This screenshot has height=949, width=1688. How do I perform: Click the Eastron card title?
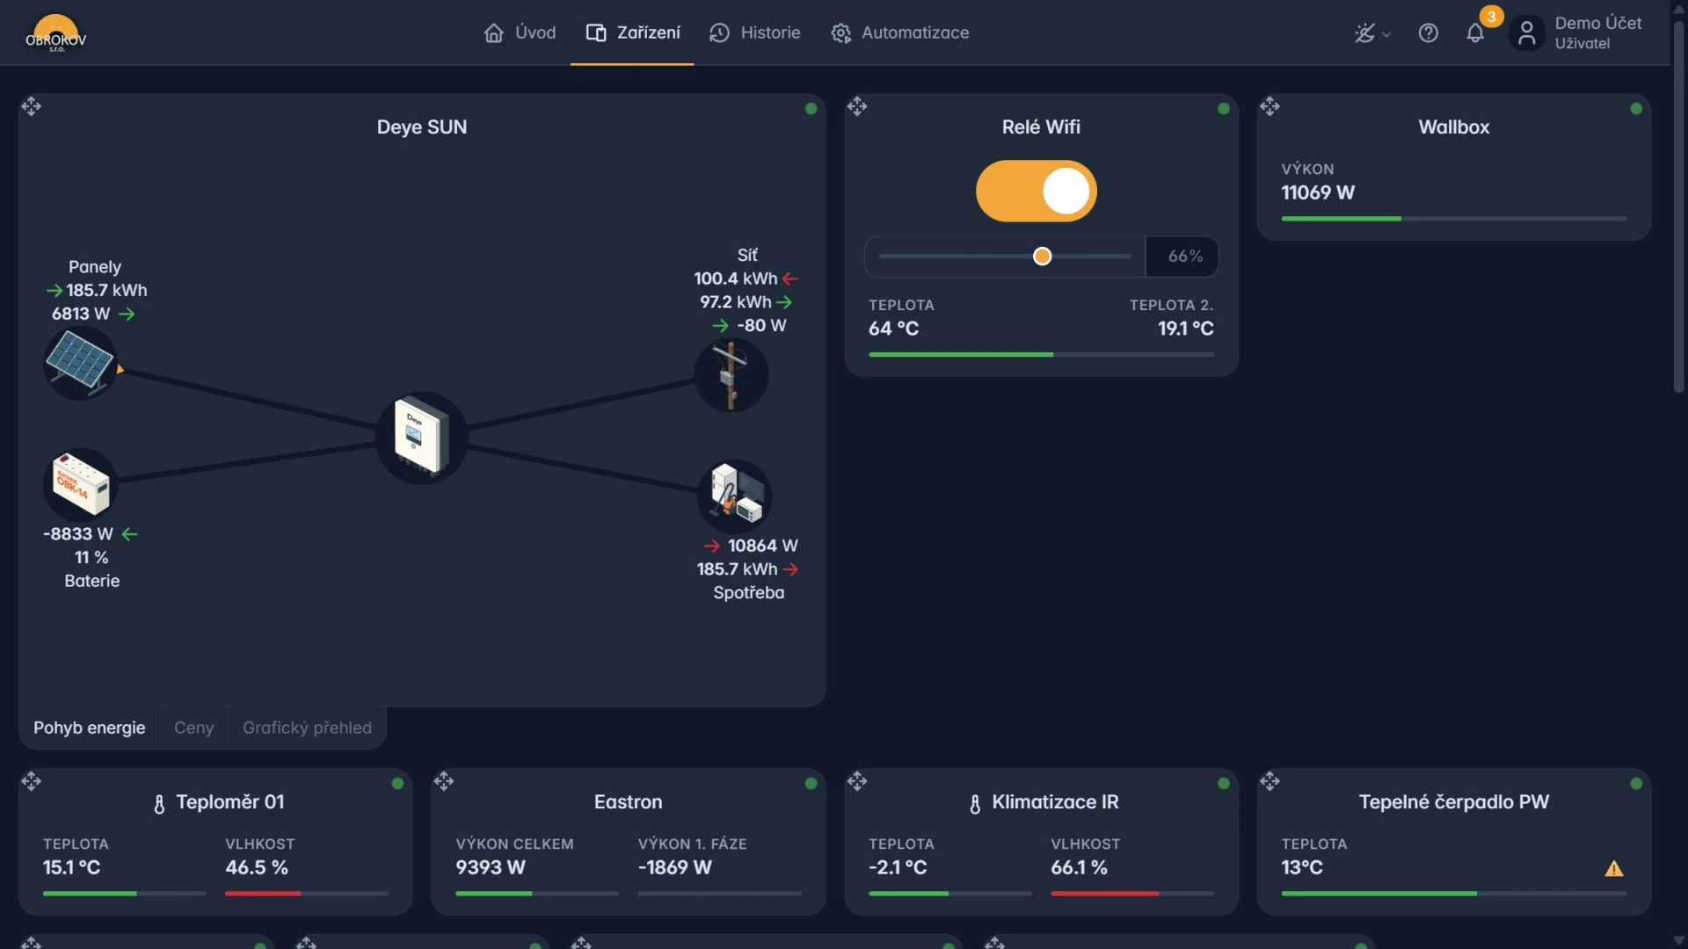pos(629,802)
